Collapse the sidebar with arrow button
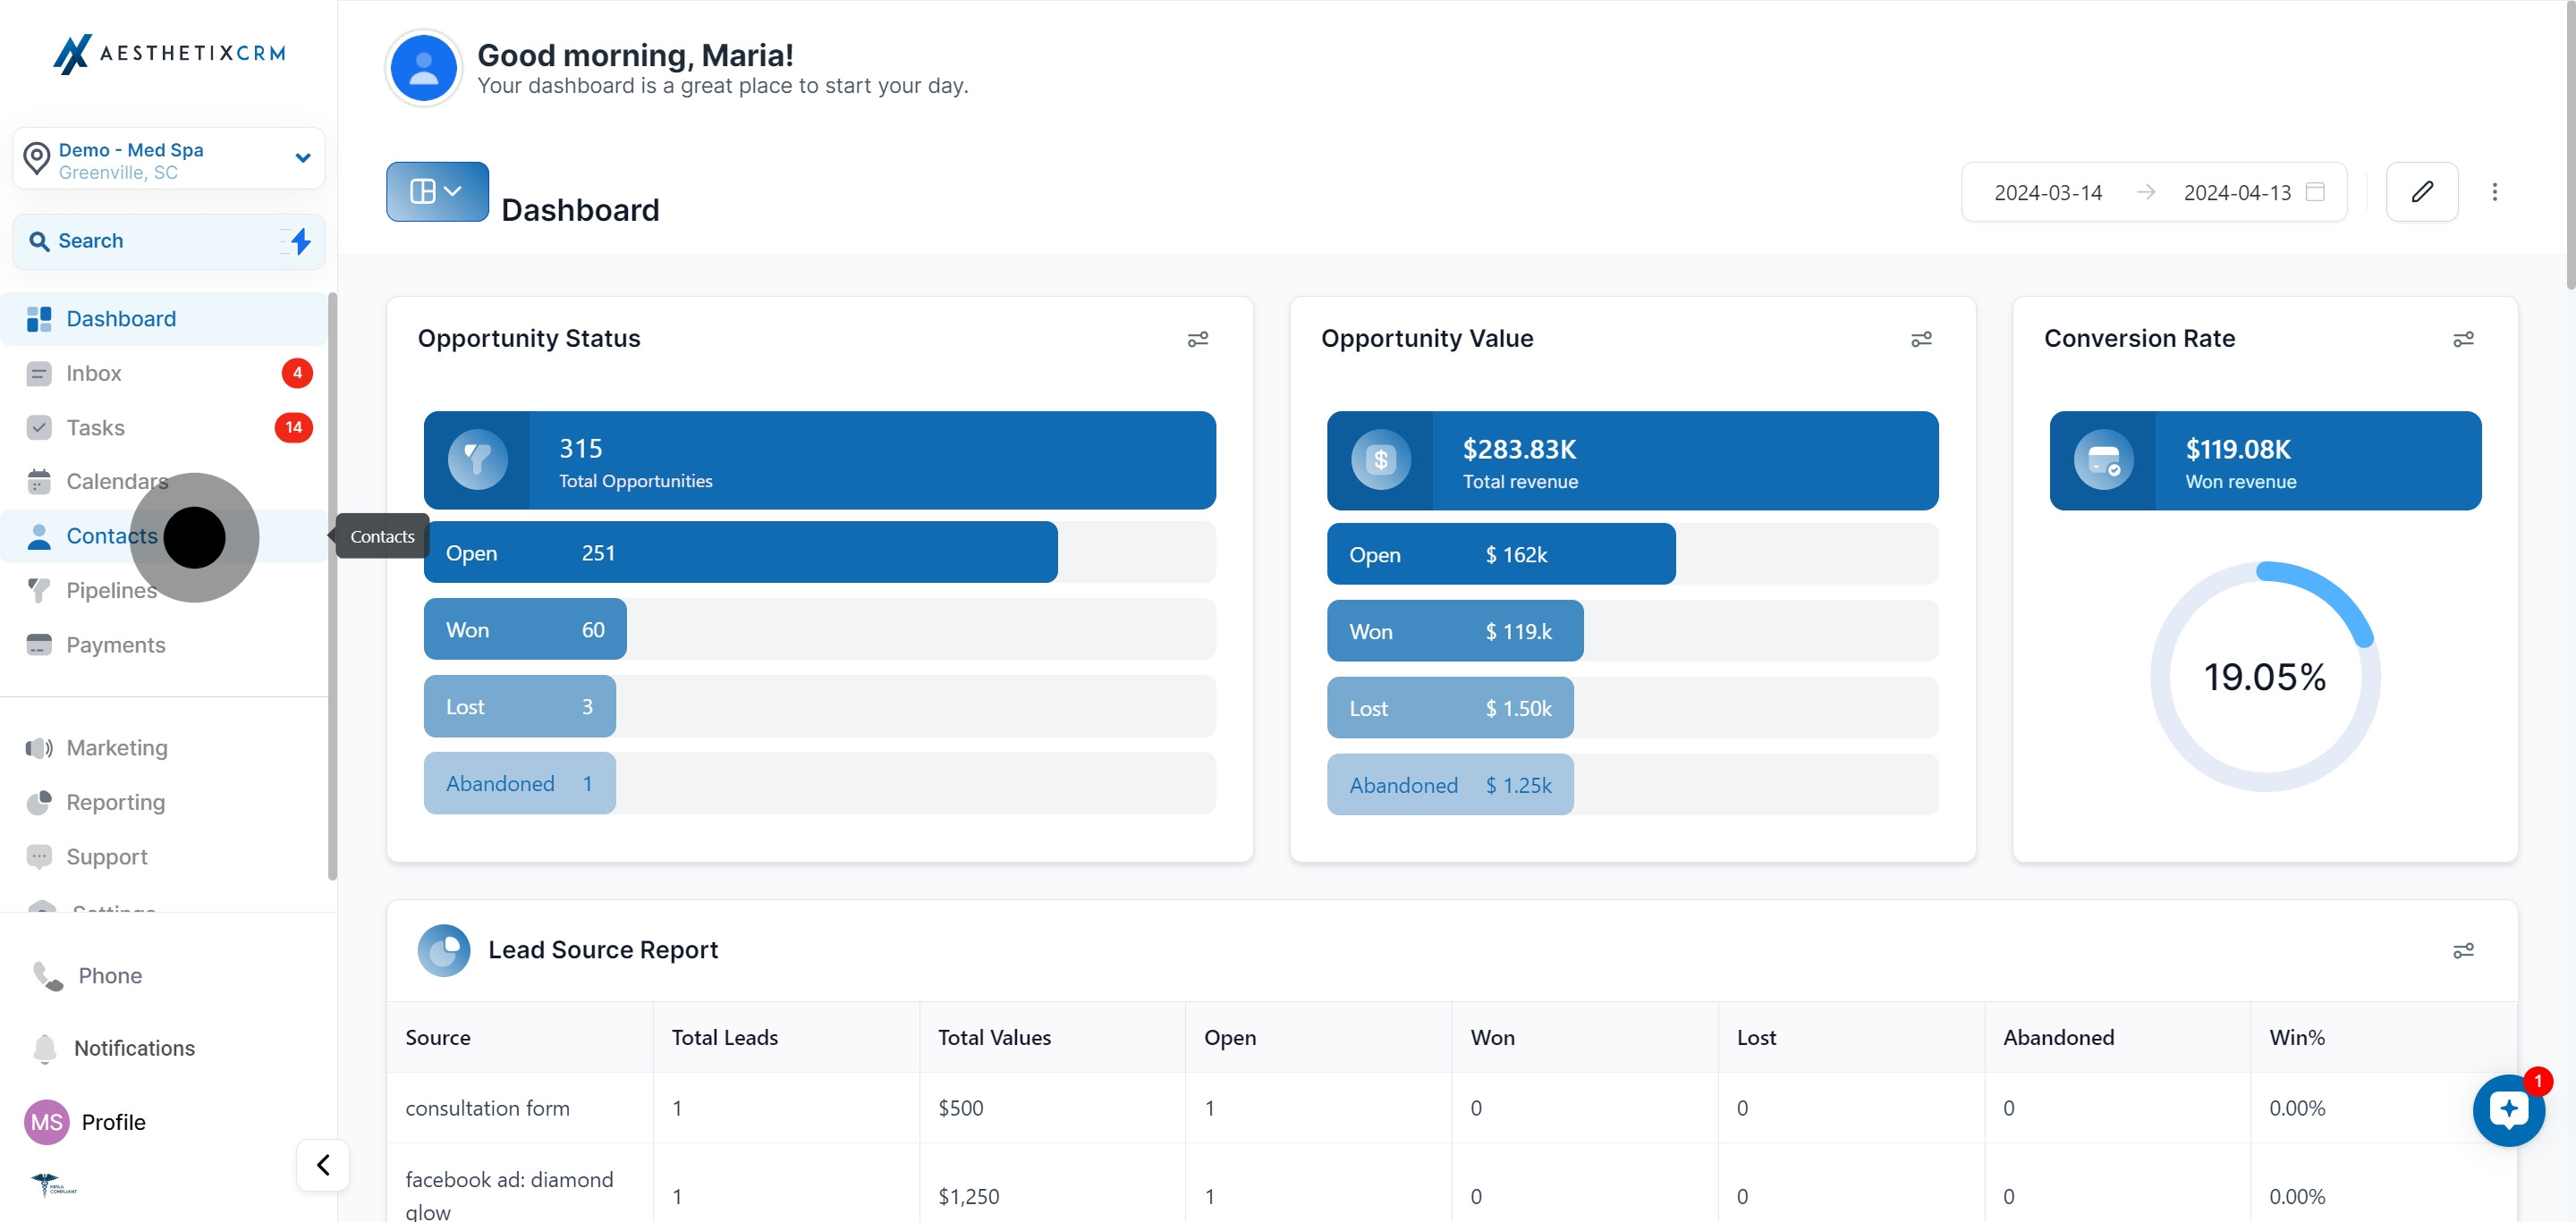The height and width of the screenshot is (1222, 2576). pyautogui.click(x=323, y=1164)
